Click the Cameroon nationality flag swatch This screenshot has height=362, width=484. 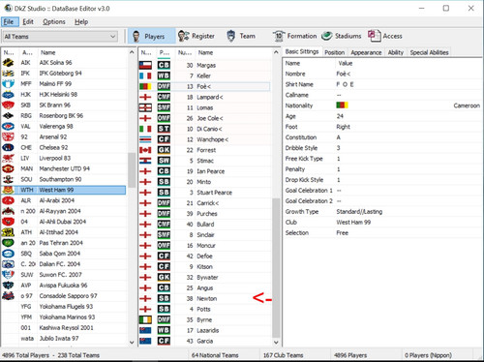pyautogui.click(x=342, y=106)
